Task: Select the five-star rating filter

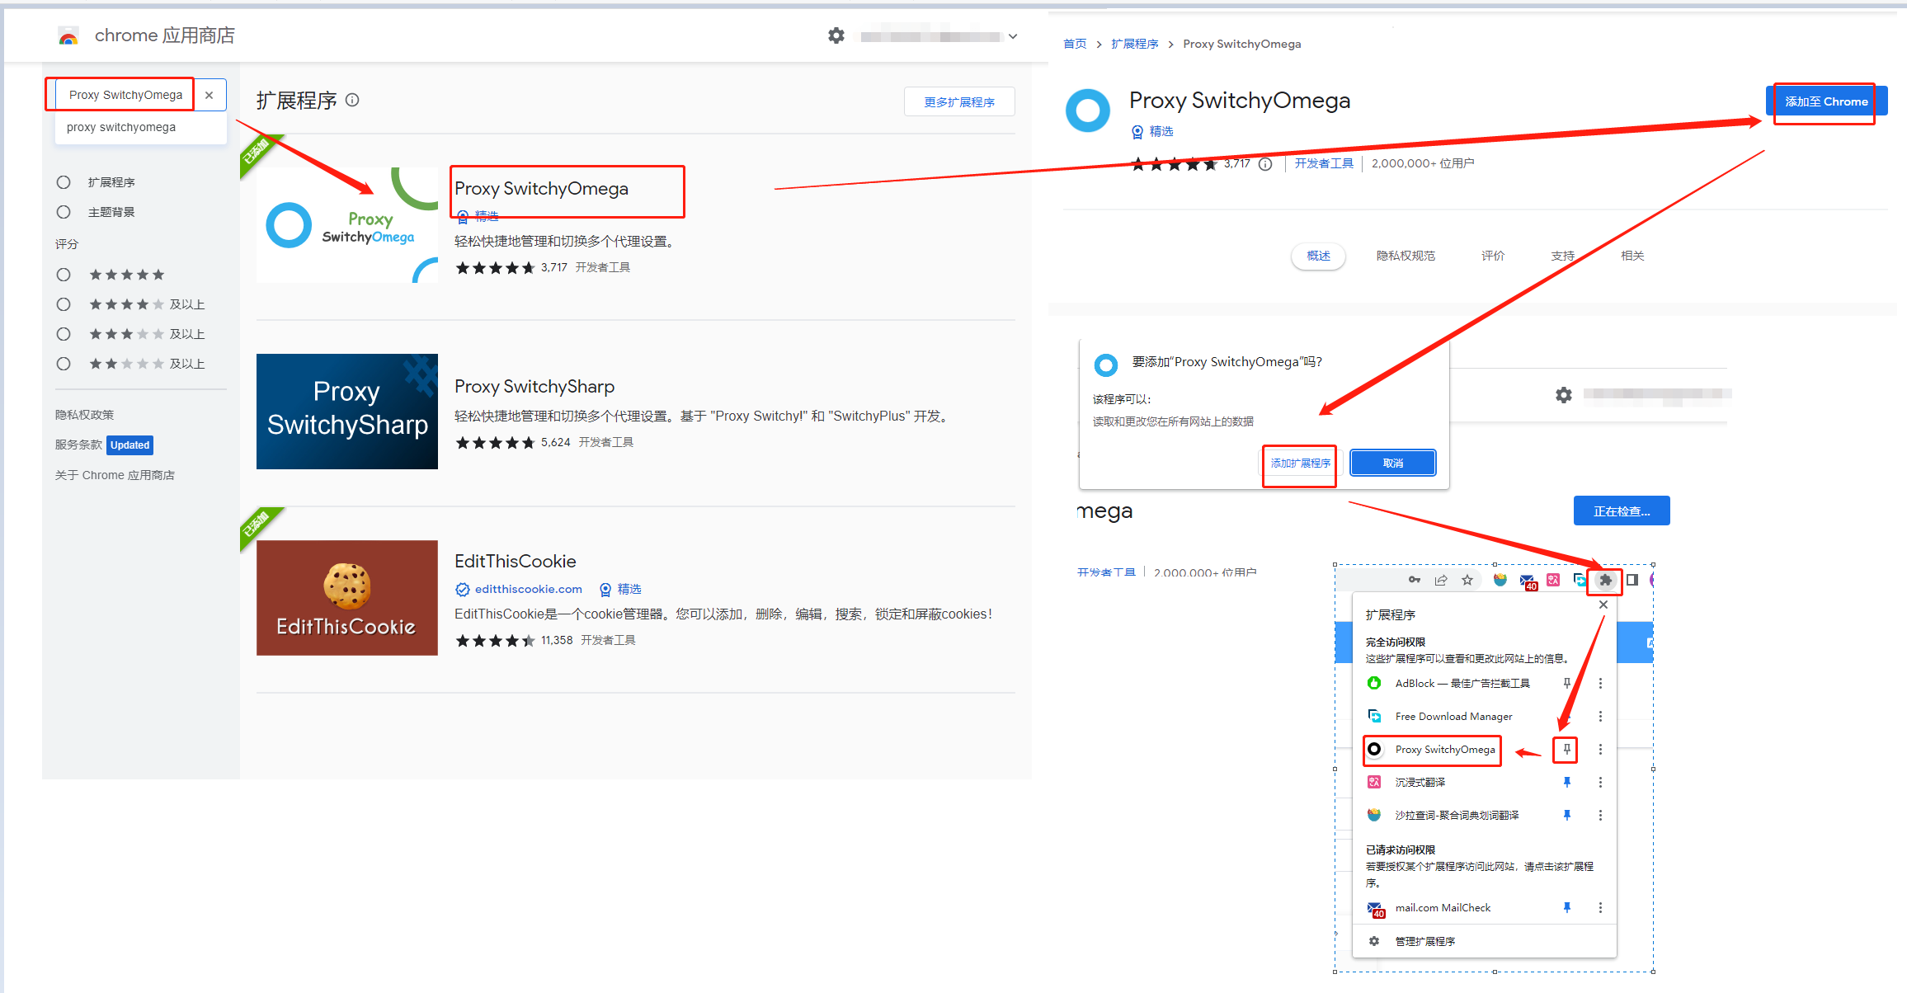Action: coord(64,275)
